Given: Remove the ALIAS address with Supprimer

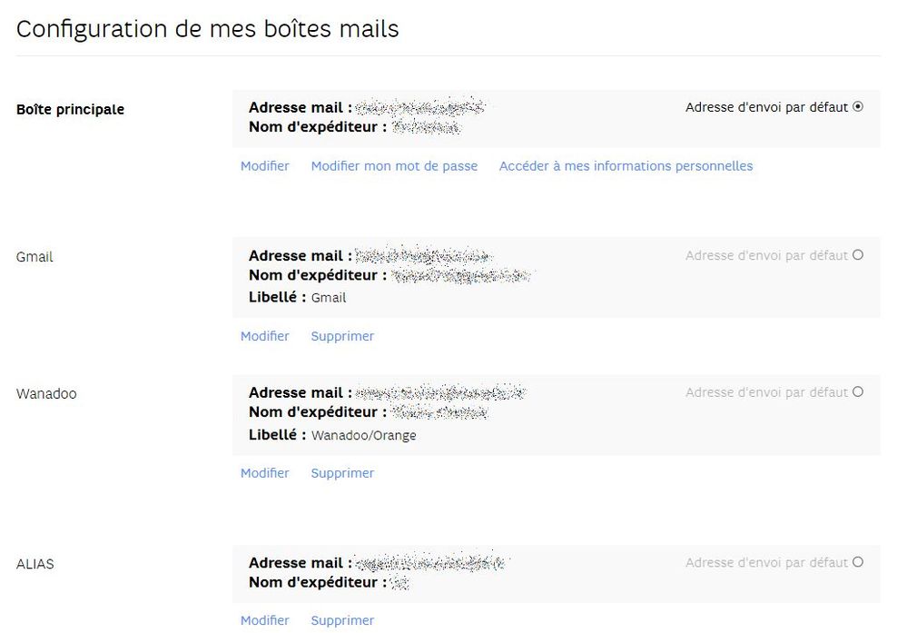Looking at the screenshot, I should pos(342,621).
